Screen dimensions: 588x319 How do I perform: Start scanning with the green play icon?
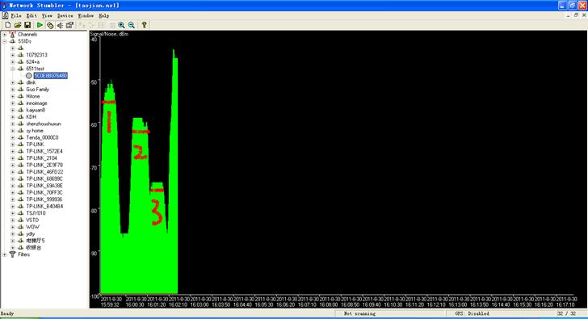[40, 25]
